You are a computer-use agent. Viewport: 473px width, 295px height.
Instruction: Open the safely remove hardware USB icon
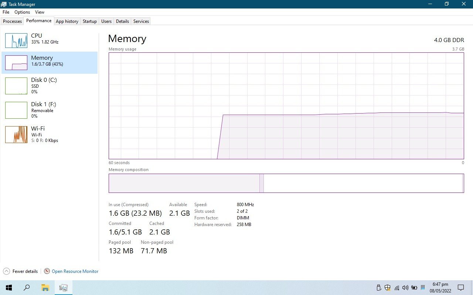[x=379, y=288]
